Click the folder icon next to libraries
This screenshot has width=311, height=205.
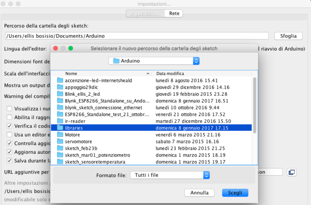(x=60, y=128)
